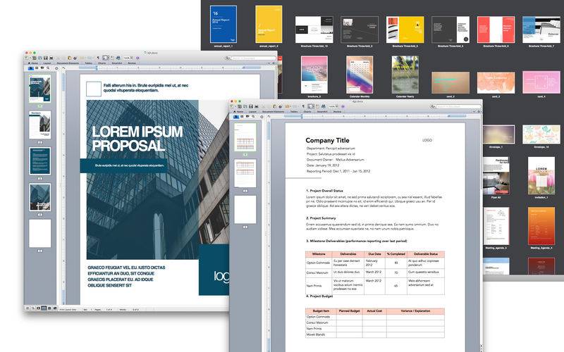This screenshot has height=352, width=564.
Task: Click 'Planned Budget' table header cell
Action: coord(349,311)
